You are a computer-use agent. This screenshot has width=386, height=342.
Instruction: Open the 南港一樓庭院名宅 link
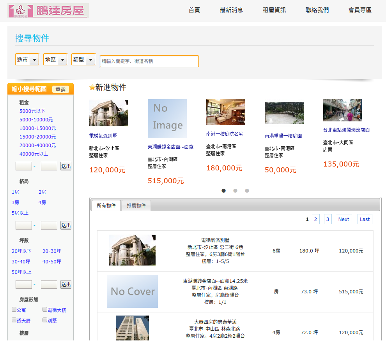225,134
